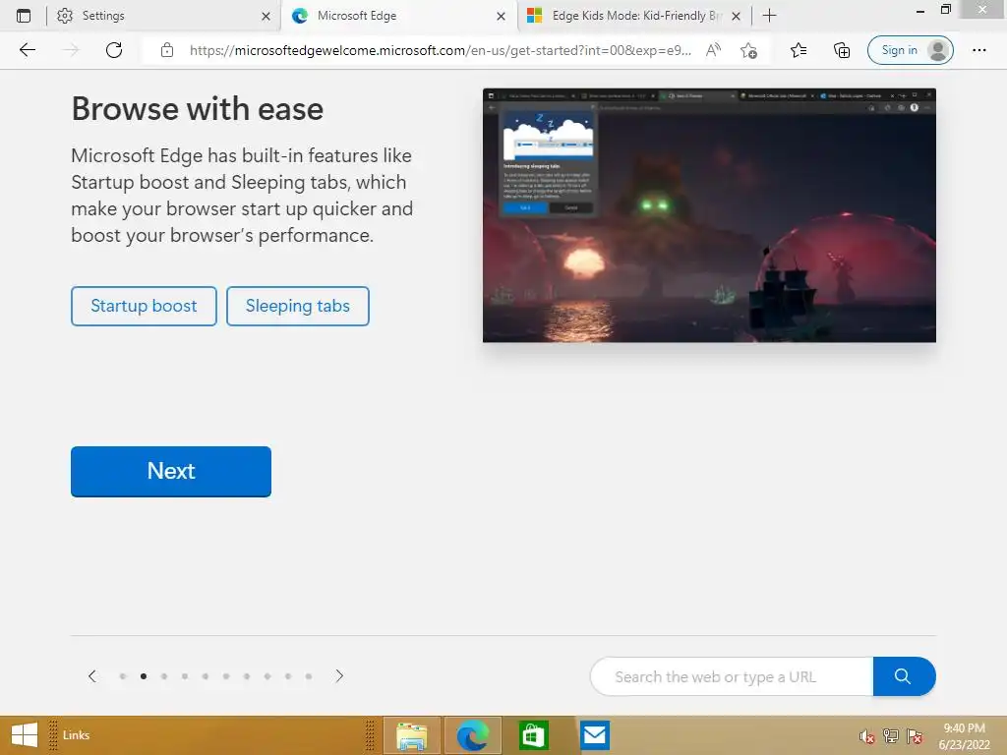Click the network tray icon

point(891,736)
